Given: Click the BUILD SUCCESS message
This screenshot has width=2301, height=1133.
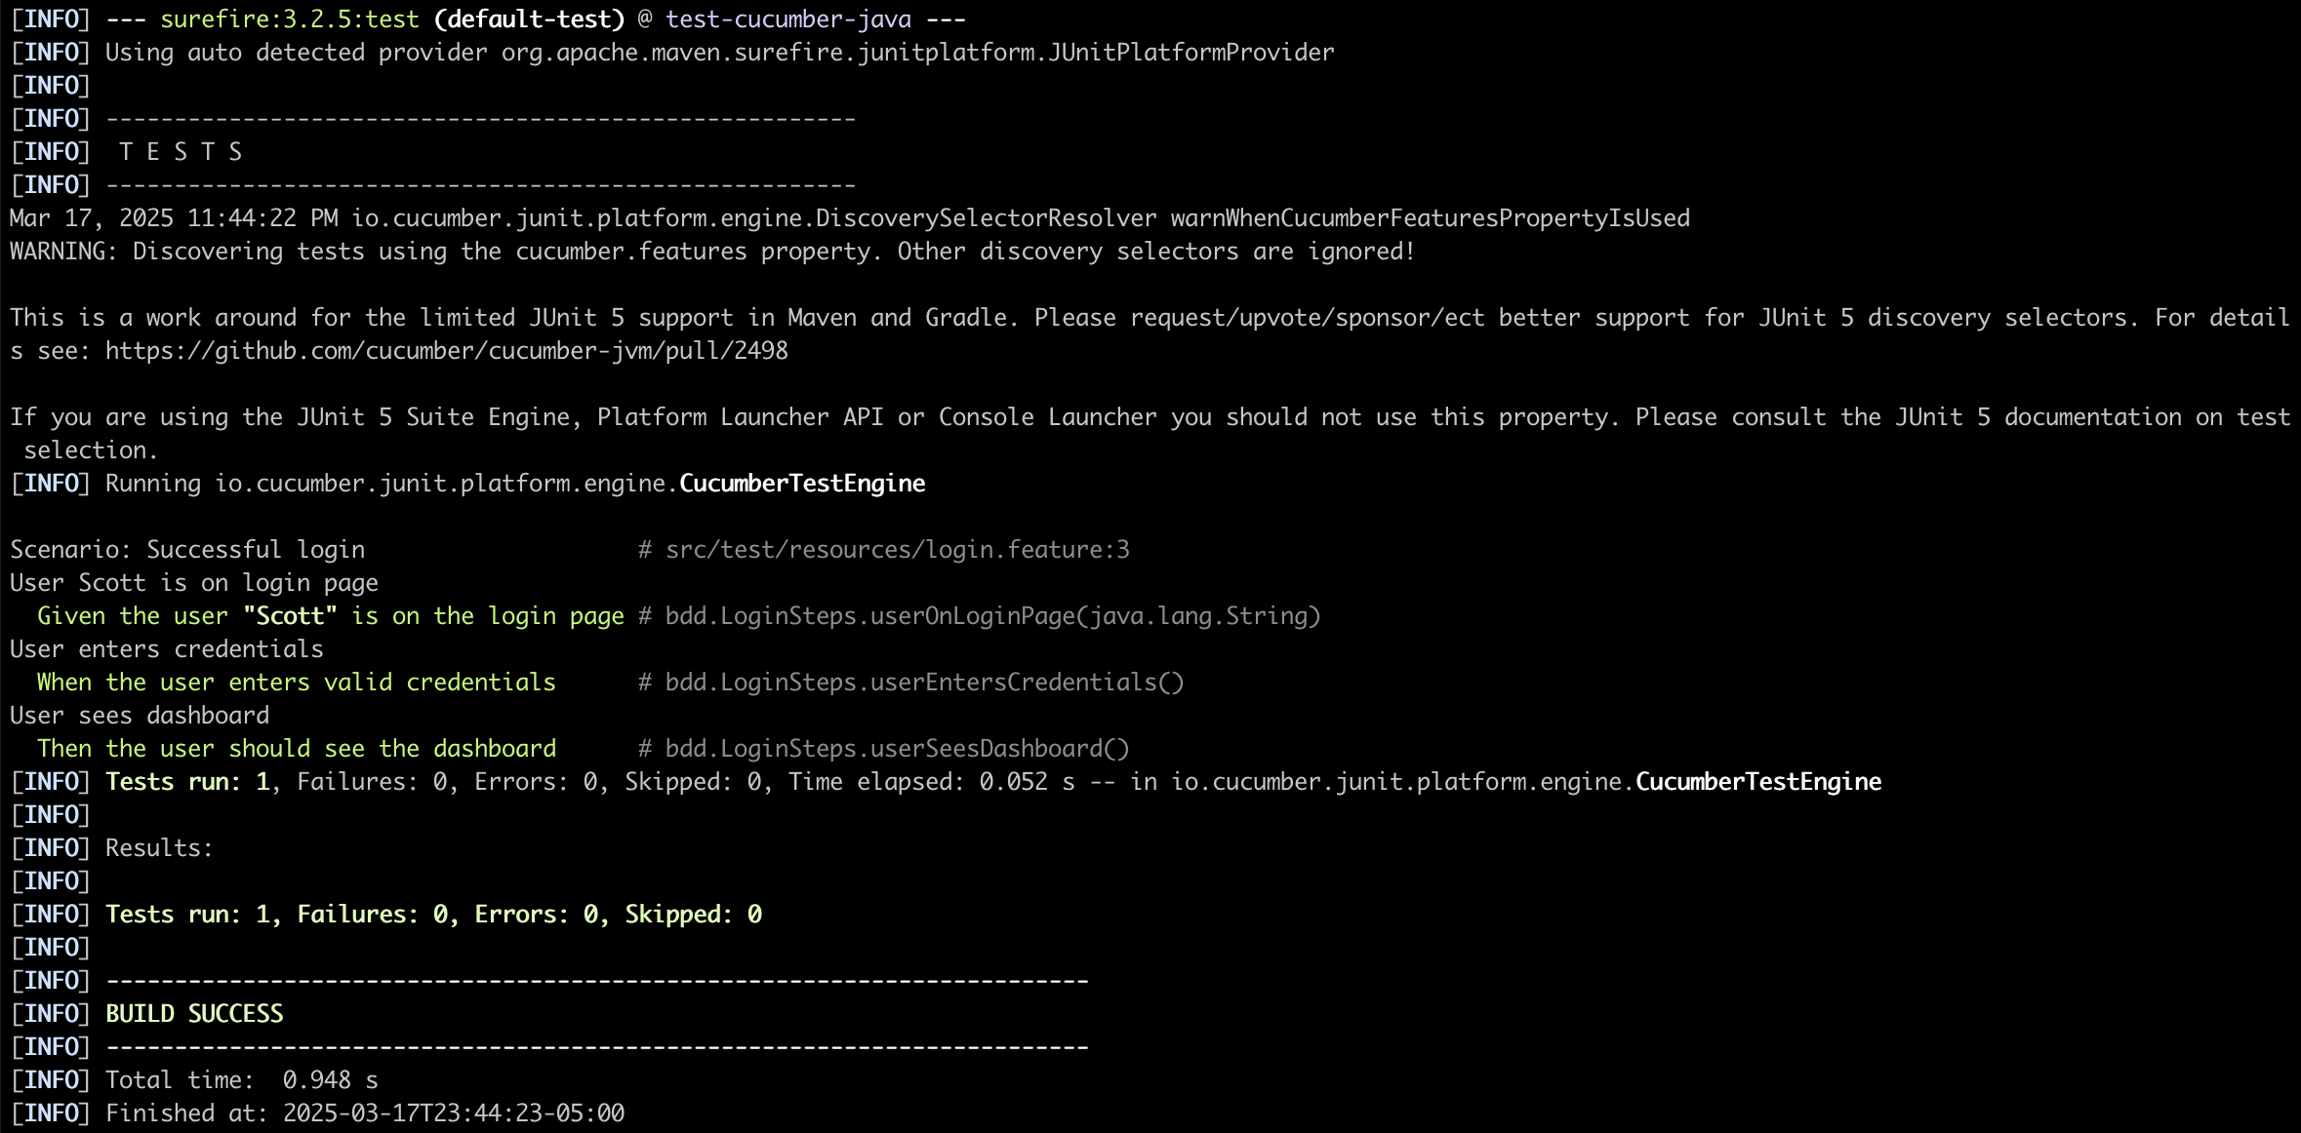Looking at the screenshot, I should point(194,1014).
